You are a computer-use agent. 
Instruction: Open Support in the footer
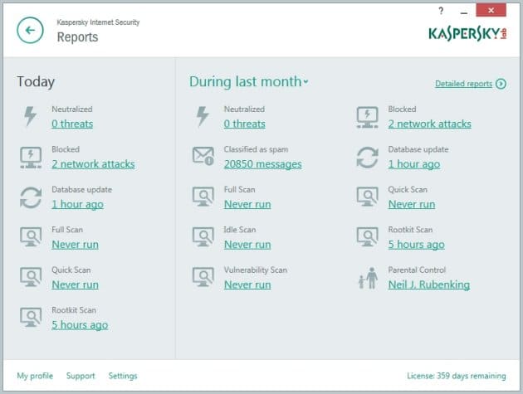(81, 376)
